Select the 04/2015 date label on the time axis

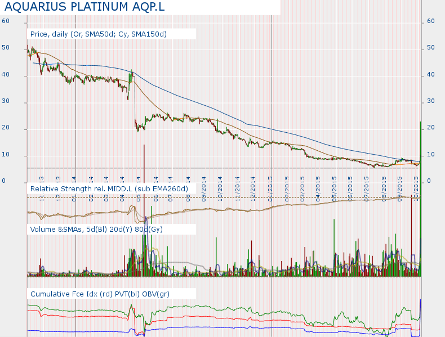pos(318,189)
